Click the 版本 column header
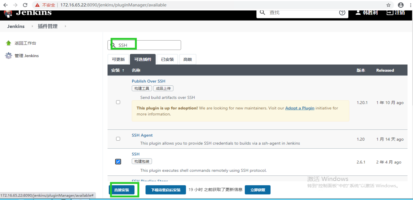This screenshot has height=200, width=413. click(361, 70)
